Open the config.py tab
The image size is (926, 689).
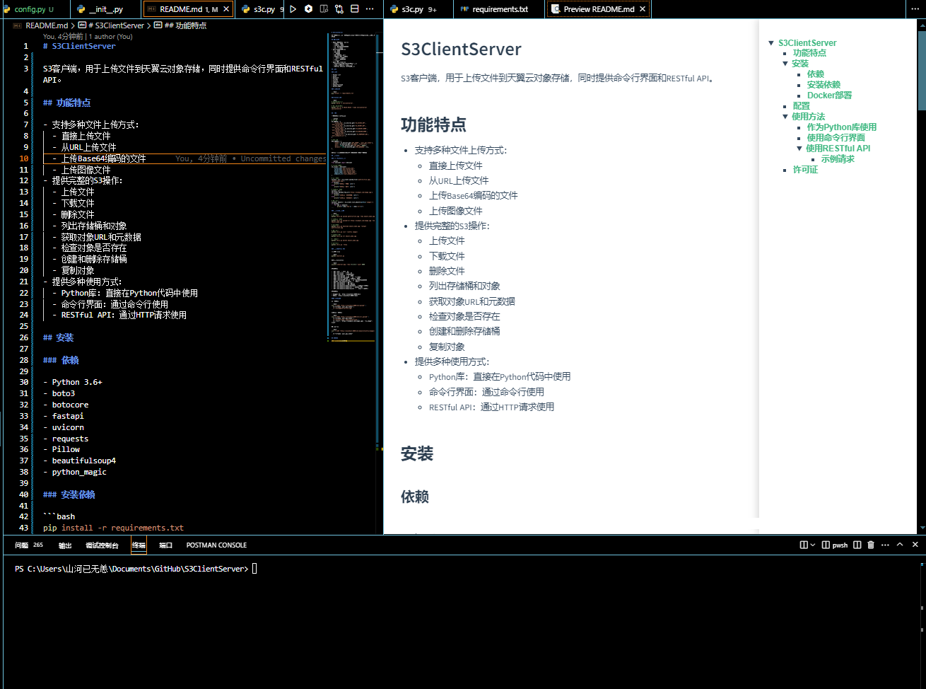point(35,9)
